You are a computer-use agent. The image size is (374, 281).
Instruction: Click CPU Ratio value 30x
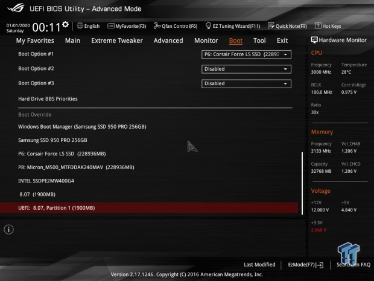coord(315,112)
